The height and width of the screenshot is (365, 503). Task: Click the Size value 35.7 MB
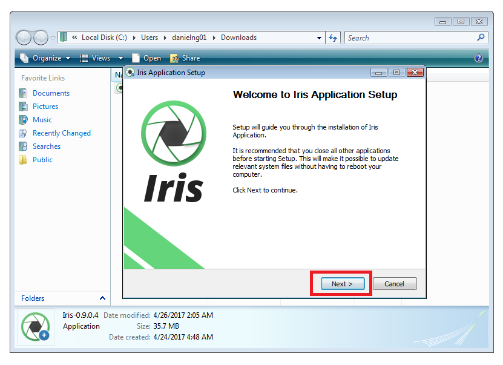(x=166, y=326)
